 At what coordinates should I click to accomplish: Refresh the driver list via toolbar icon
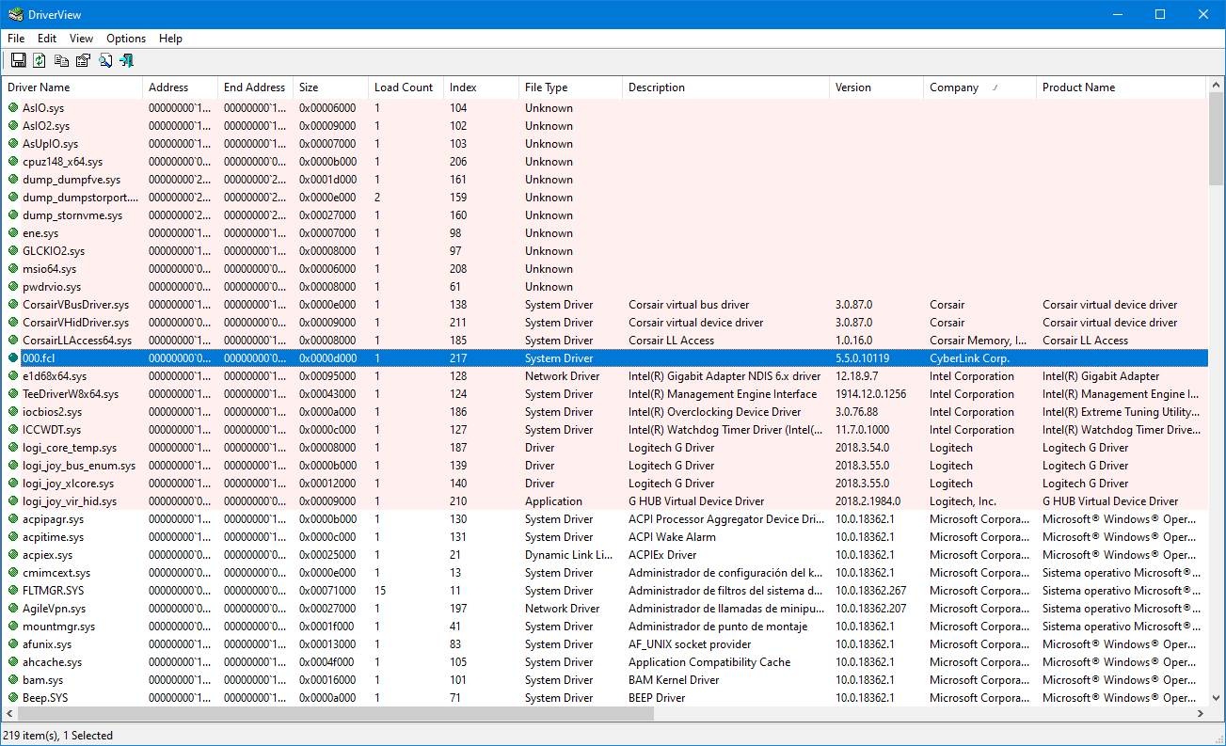[40, 61]
